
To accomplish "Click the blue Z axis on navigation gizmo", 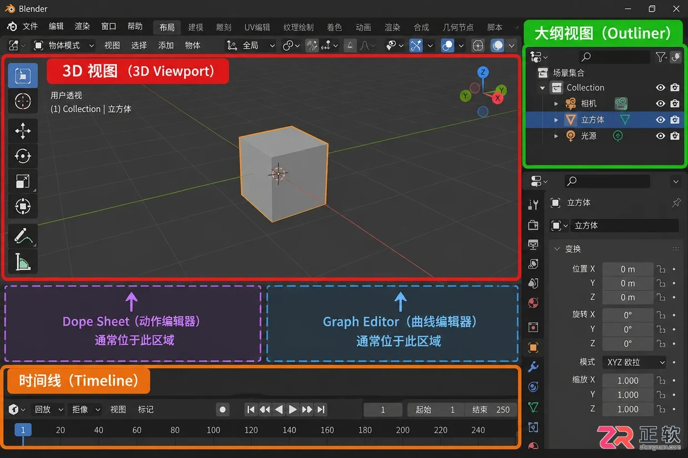I will [483, 72].
